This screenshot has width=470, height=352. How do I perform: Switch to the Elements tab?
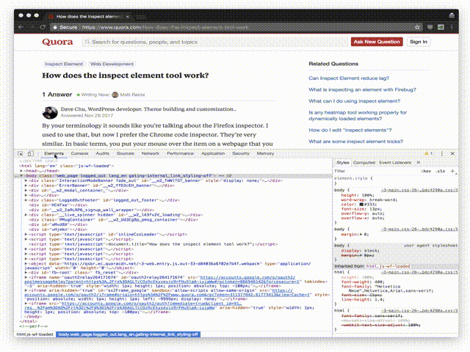pos(54,153)
